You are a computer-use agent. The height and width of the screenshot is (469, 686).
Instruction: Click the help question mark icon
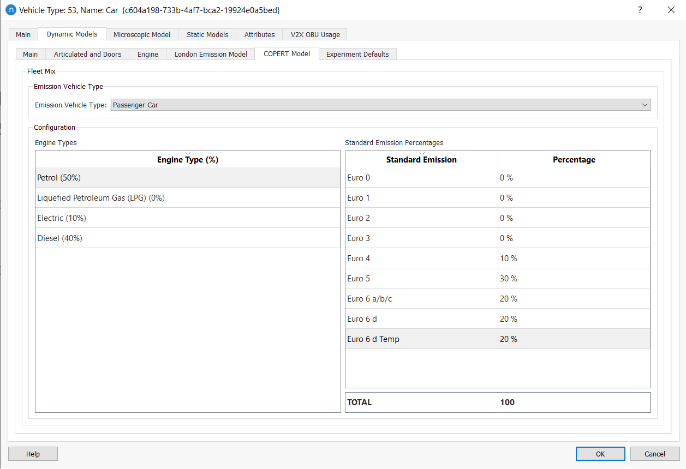tap(640, 10)
